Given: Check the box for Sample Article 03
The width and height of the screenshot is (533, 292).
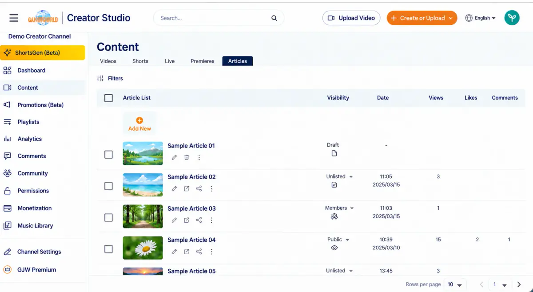Looking at the screenshot, I should pos(108,218).
